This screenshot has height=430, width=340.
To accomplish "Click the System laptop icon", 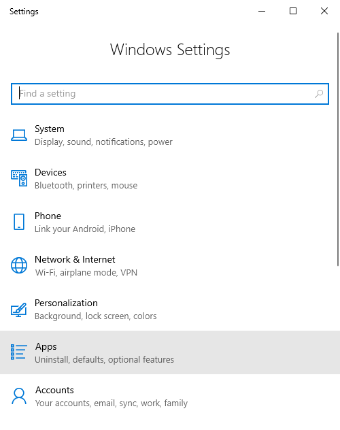I will point(19,135).
